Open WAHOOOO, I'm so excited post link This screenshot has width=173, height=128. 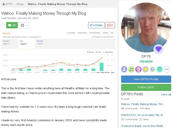point(143,115)
